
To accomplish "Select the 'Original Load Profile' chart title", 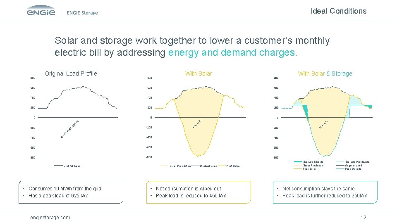I will click(x=71, y=74).
